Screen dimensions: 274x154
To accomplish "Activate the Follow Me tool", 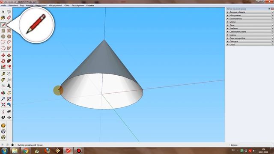I will tap(9, 61).
